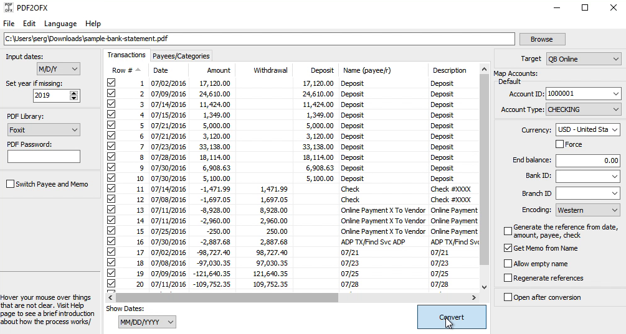
Task: Sort by the Name (payee/r) column header
Action: coord(383,70)
